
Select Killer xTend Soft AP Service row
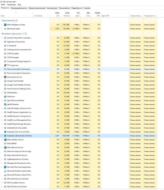79,155
